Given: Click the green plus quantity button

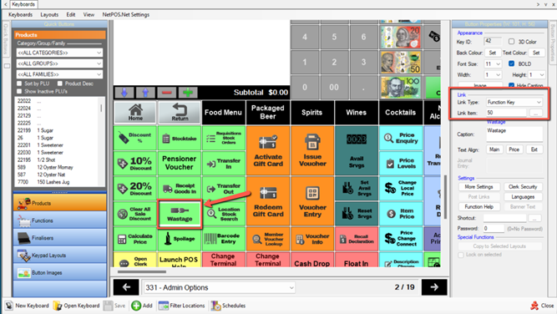Looking at the screenshot, I should pyautogui.click(x=188, y=93).
